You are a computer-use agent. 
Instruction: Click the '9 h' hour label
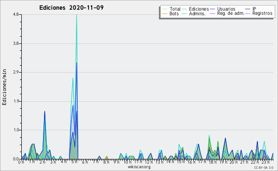tap(116, 162)
